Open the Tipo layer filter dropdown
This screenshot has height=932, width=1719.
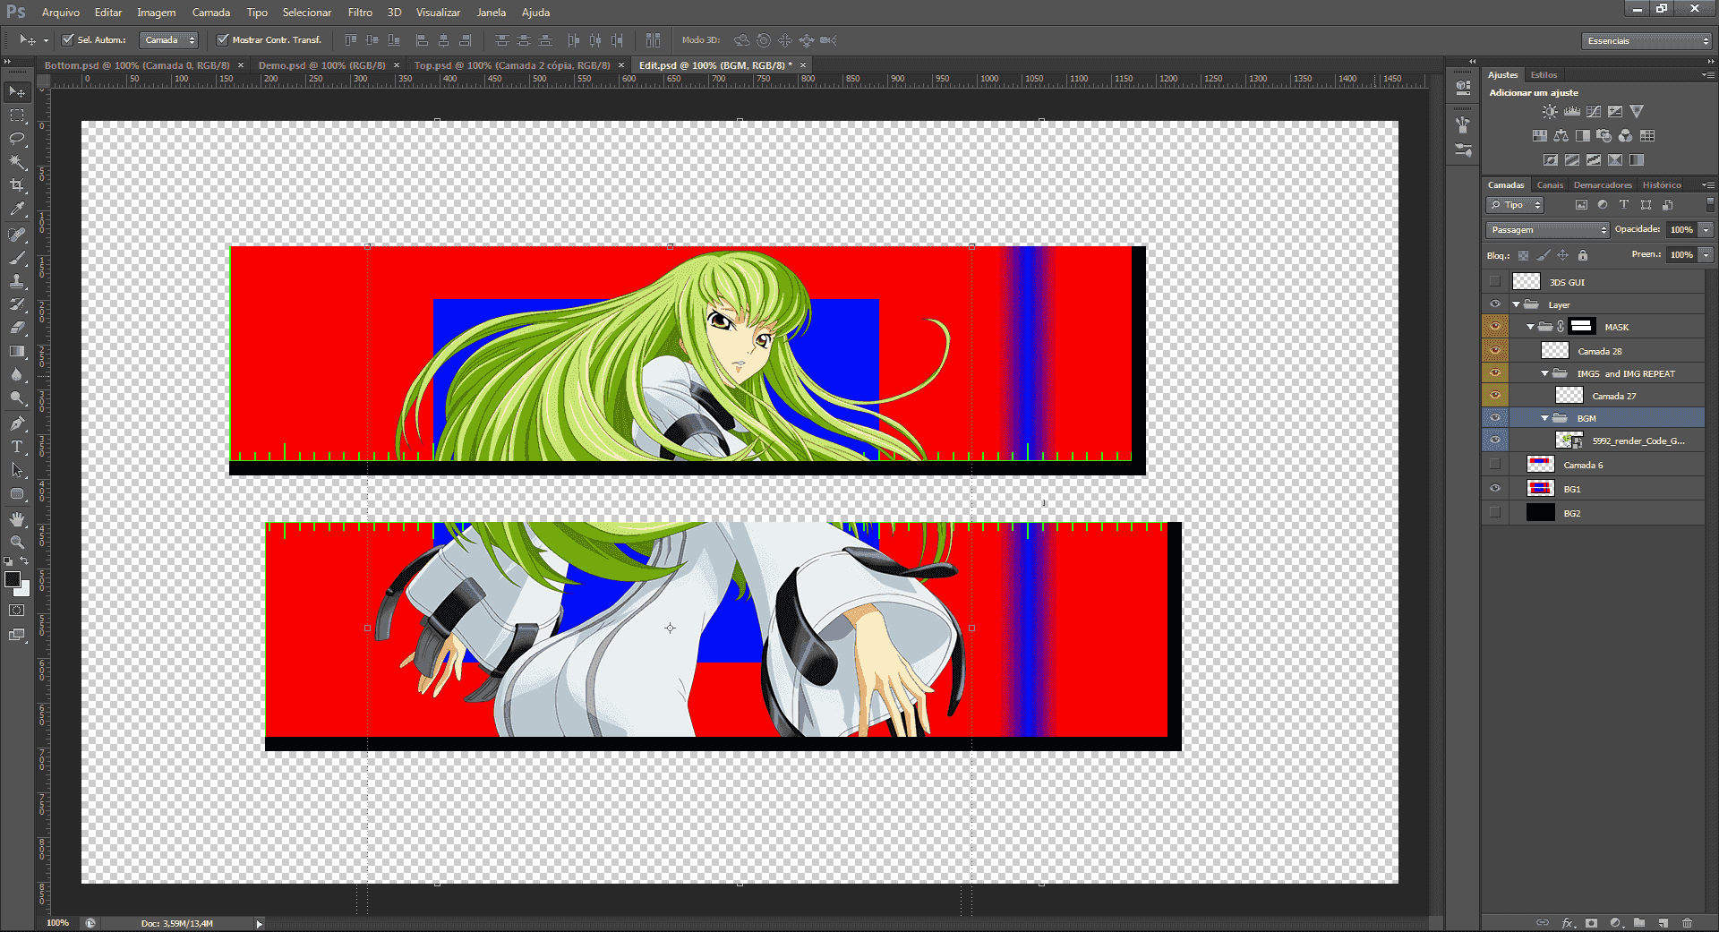tap(1515, 205)
